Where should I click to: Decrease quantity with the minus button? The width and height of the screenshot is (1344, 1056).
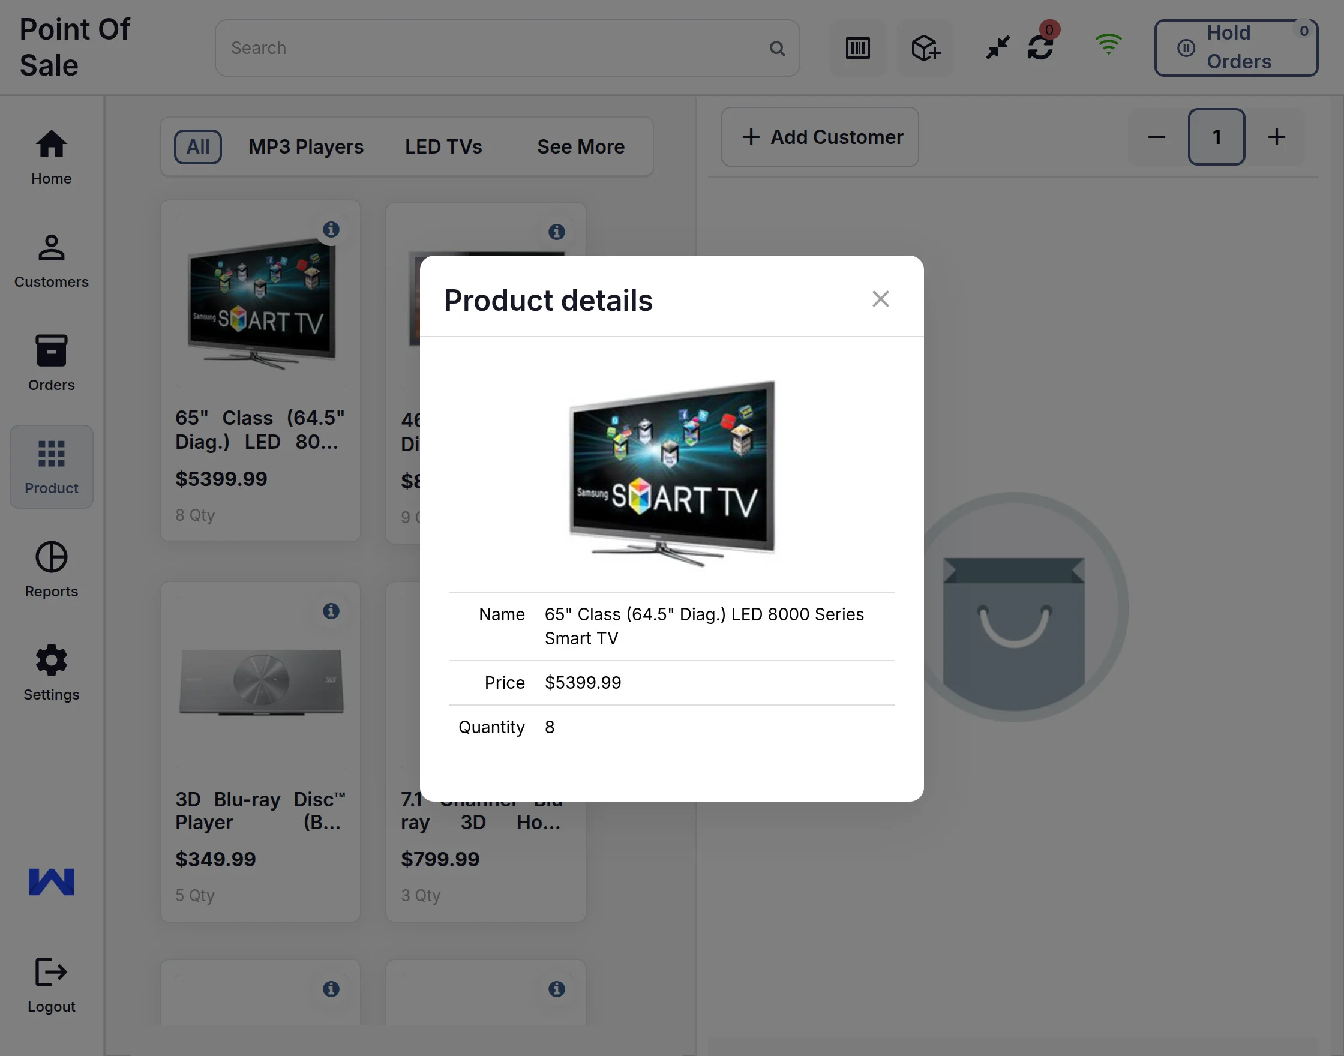point(1156,137)
